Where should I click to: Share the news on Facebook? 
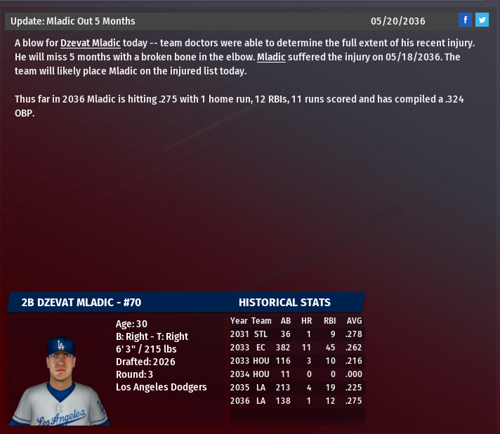click(x=465, y=20)
